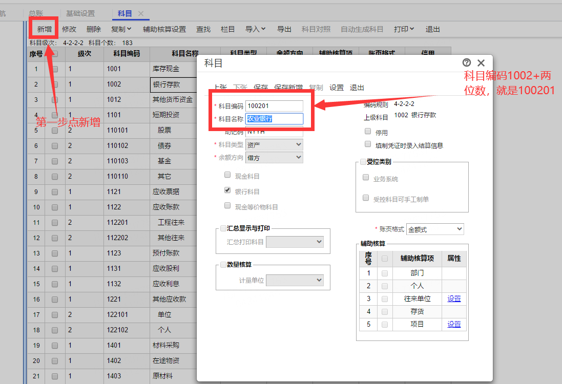The image size is (562, 384).
Task: Close the 科目 dialog with X icon
Action: [x=481, y=63]
